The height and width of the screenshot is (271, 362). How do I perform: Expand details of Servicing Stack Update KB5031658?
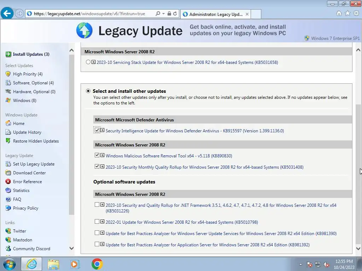coord(93,62)
